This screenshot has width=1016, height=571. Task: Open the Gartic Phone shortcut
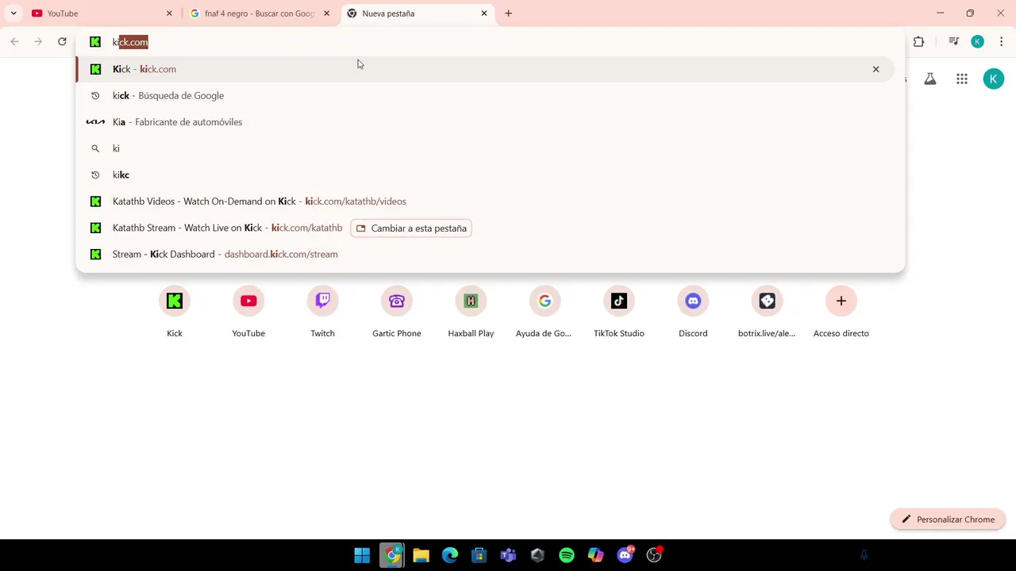click(x=397, y=312)
